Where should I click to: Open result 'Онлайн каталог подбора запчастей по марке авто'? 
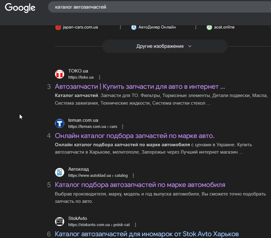pyautogui.click(x=135, y=136)
